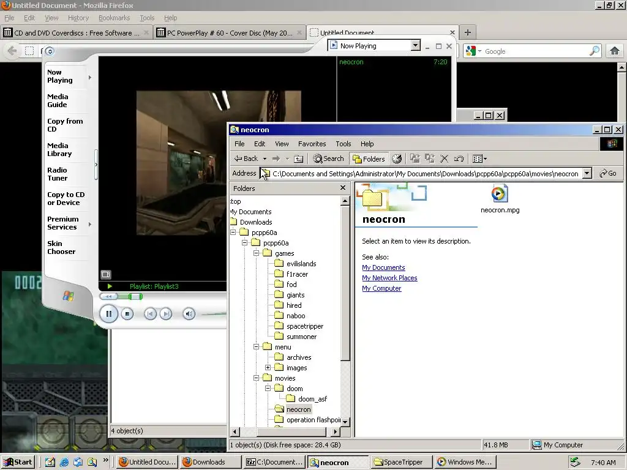Screen dimensions: 627x470
Task: Click the Go button beside Address bar
Action: pos(608,173)
